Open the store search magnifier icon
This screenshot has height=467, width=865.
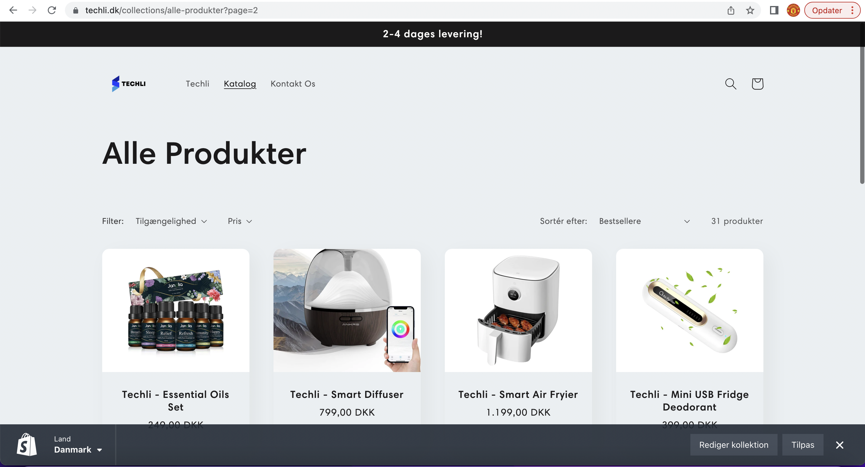pos(731,84)
